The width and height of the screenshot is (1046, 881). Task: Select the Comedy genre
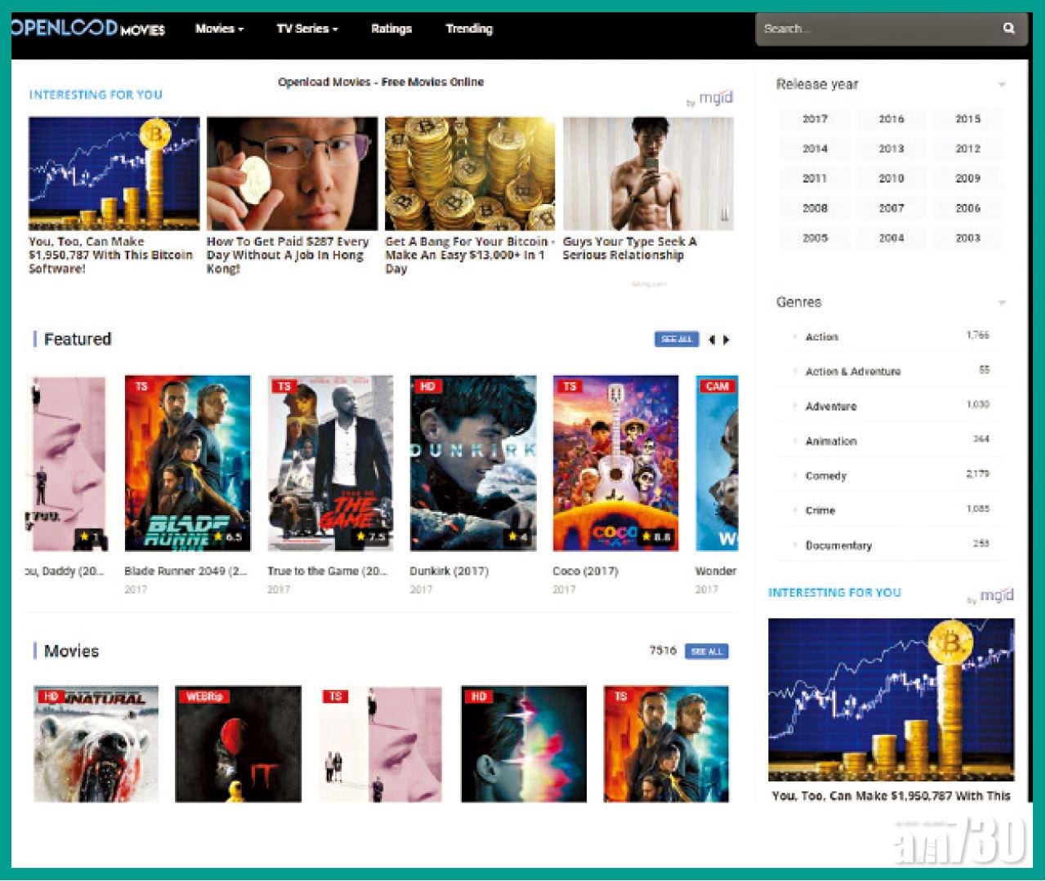[826, 476]
